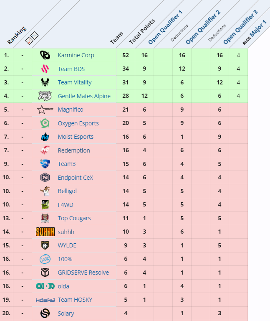Open the Team Vitality logo

(45, 82)
